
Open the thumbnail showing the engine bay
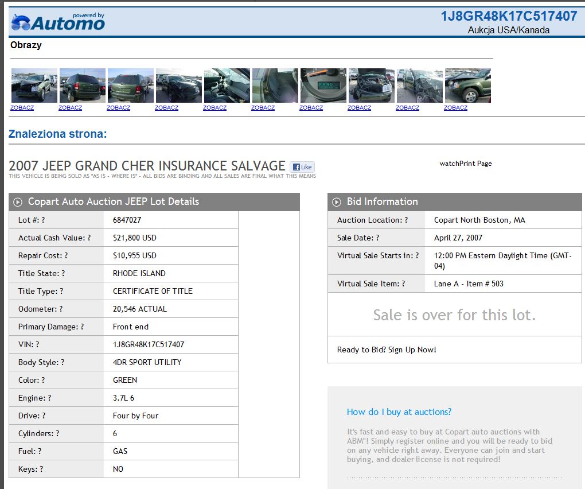pyautogui.click(x=372, y=86)
